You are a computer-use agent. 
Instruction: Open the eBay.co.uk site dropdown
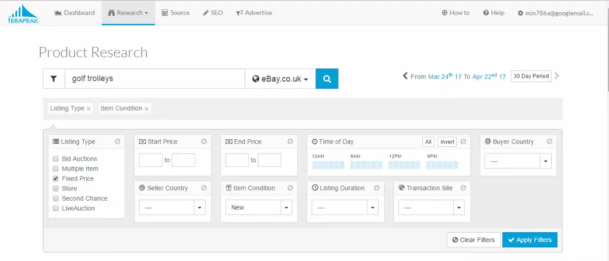click(280, 79)
